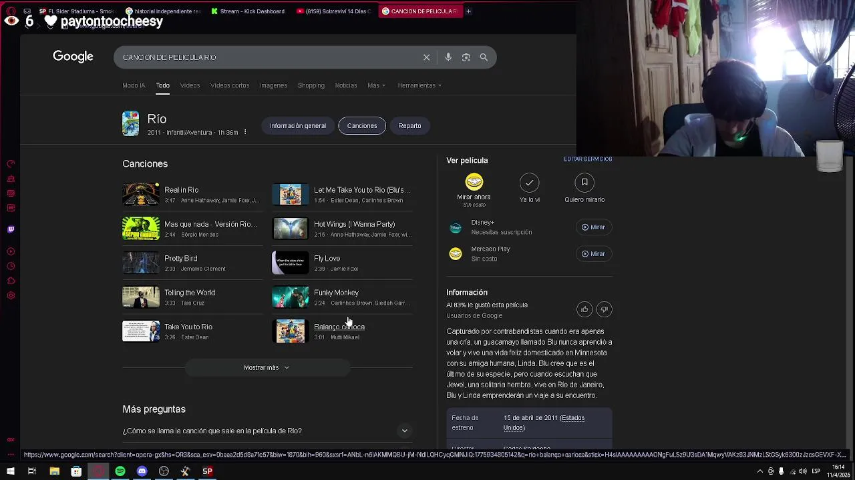Open the Más search filter dropdown
This screenshot has width=855, height=480.
376,85
